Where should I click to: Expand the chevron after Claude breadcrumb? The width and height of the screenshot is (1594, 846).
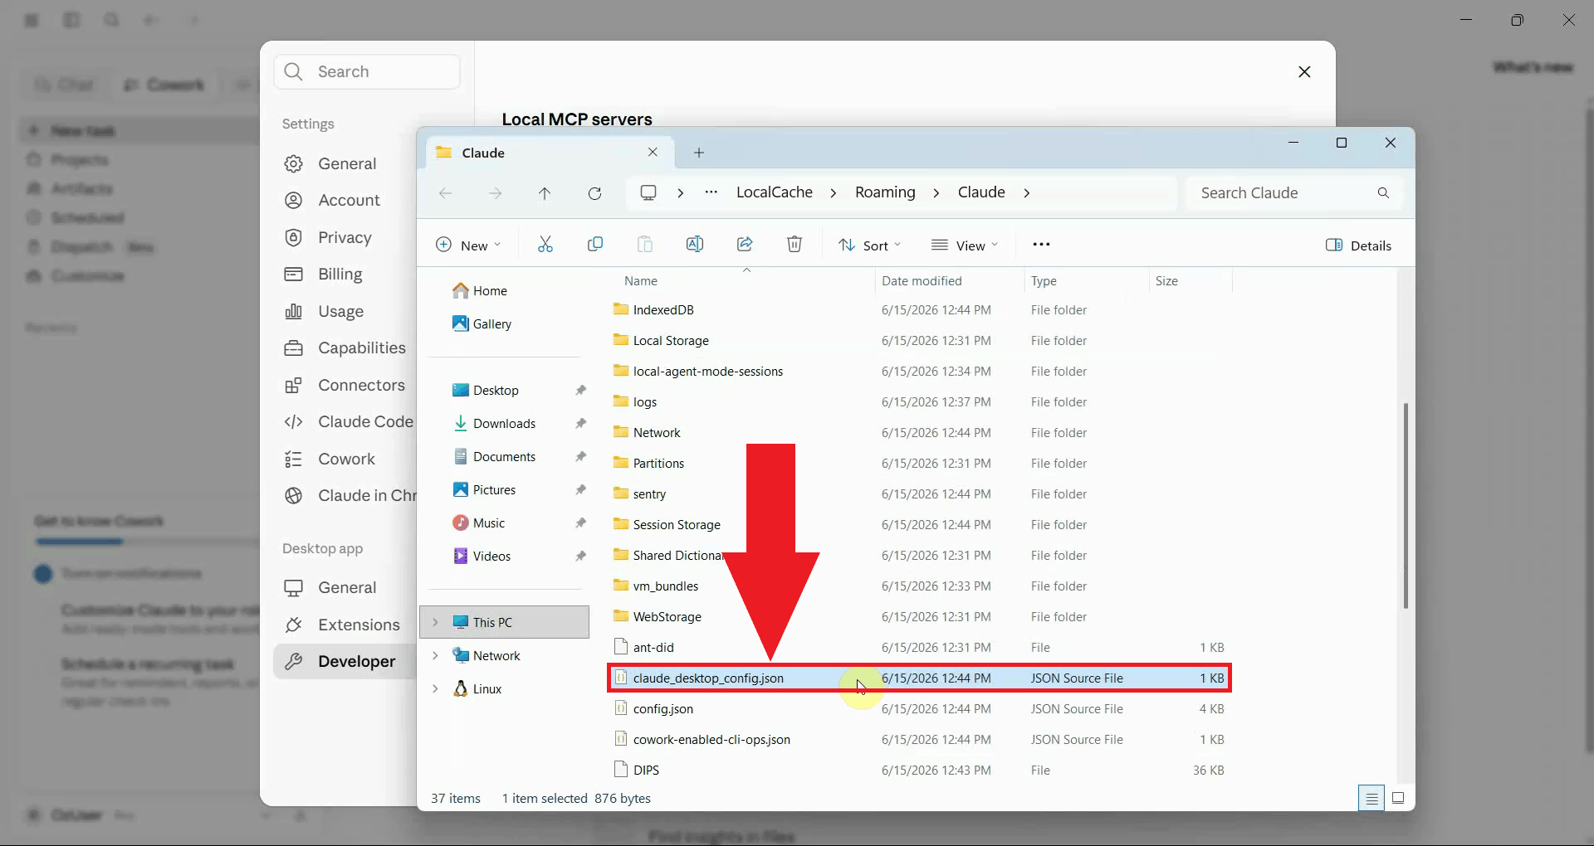[1027, 192]
